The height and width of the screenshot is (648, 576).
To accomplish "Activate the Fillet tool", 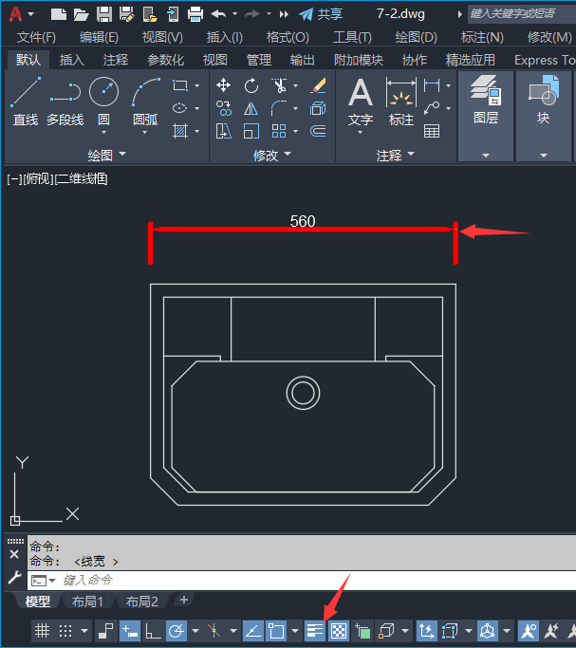I will [x=279, y=108].
